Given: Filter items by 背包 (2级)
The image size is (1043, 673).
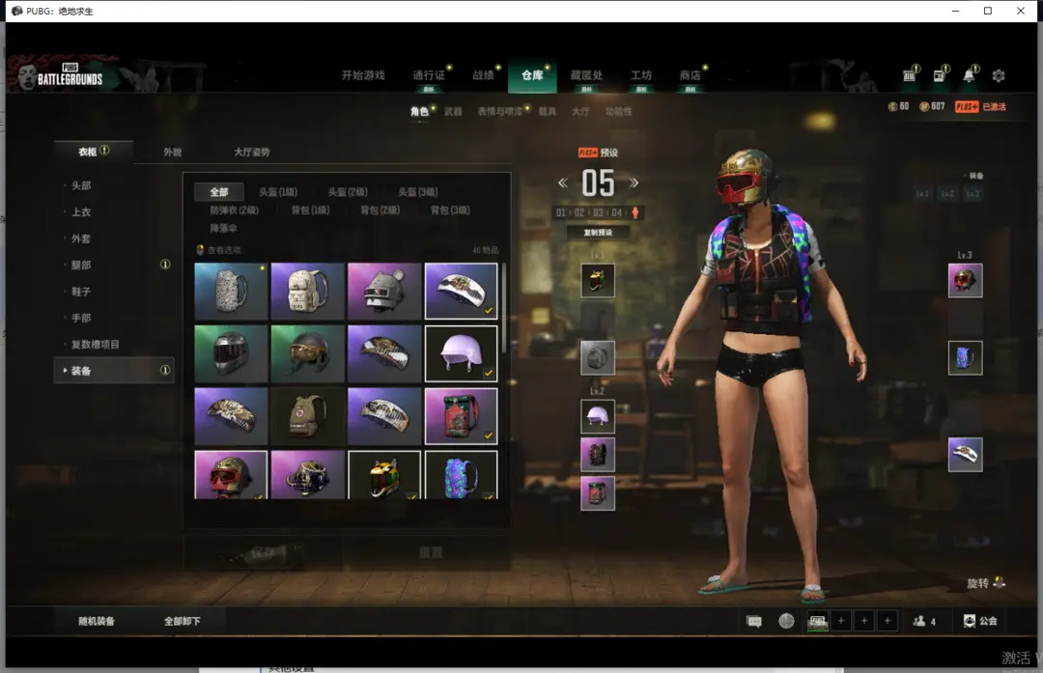Looking at the screenshot, I should click(380, 210).
